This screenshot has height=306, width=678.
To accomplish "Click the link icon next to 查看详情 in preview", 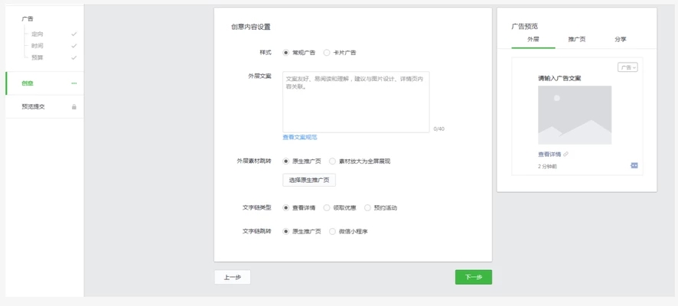I will pos(566,155).
